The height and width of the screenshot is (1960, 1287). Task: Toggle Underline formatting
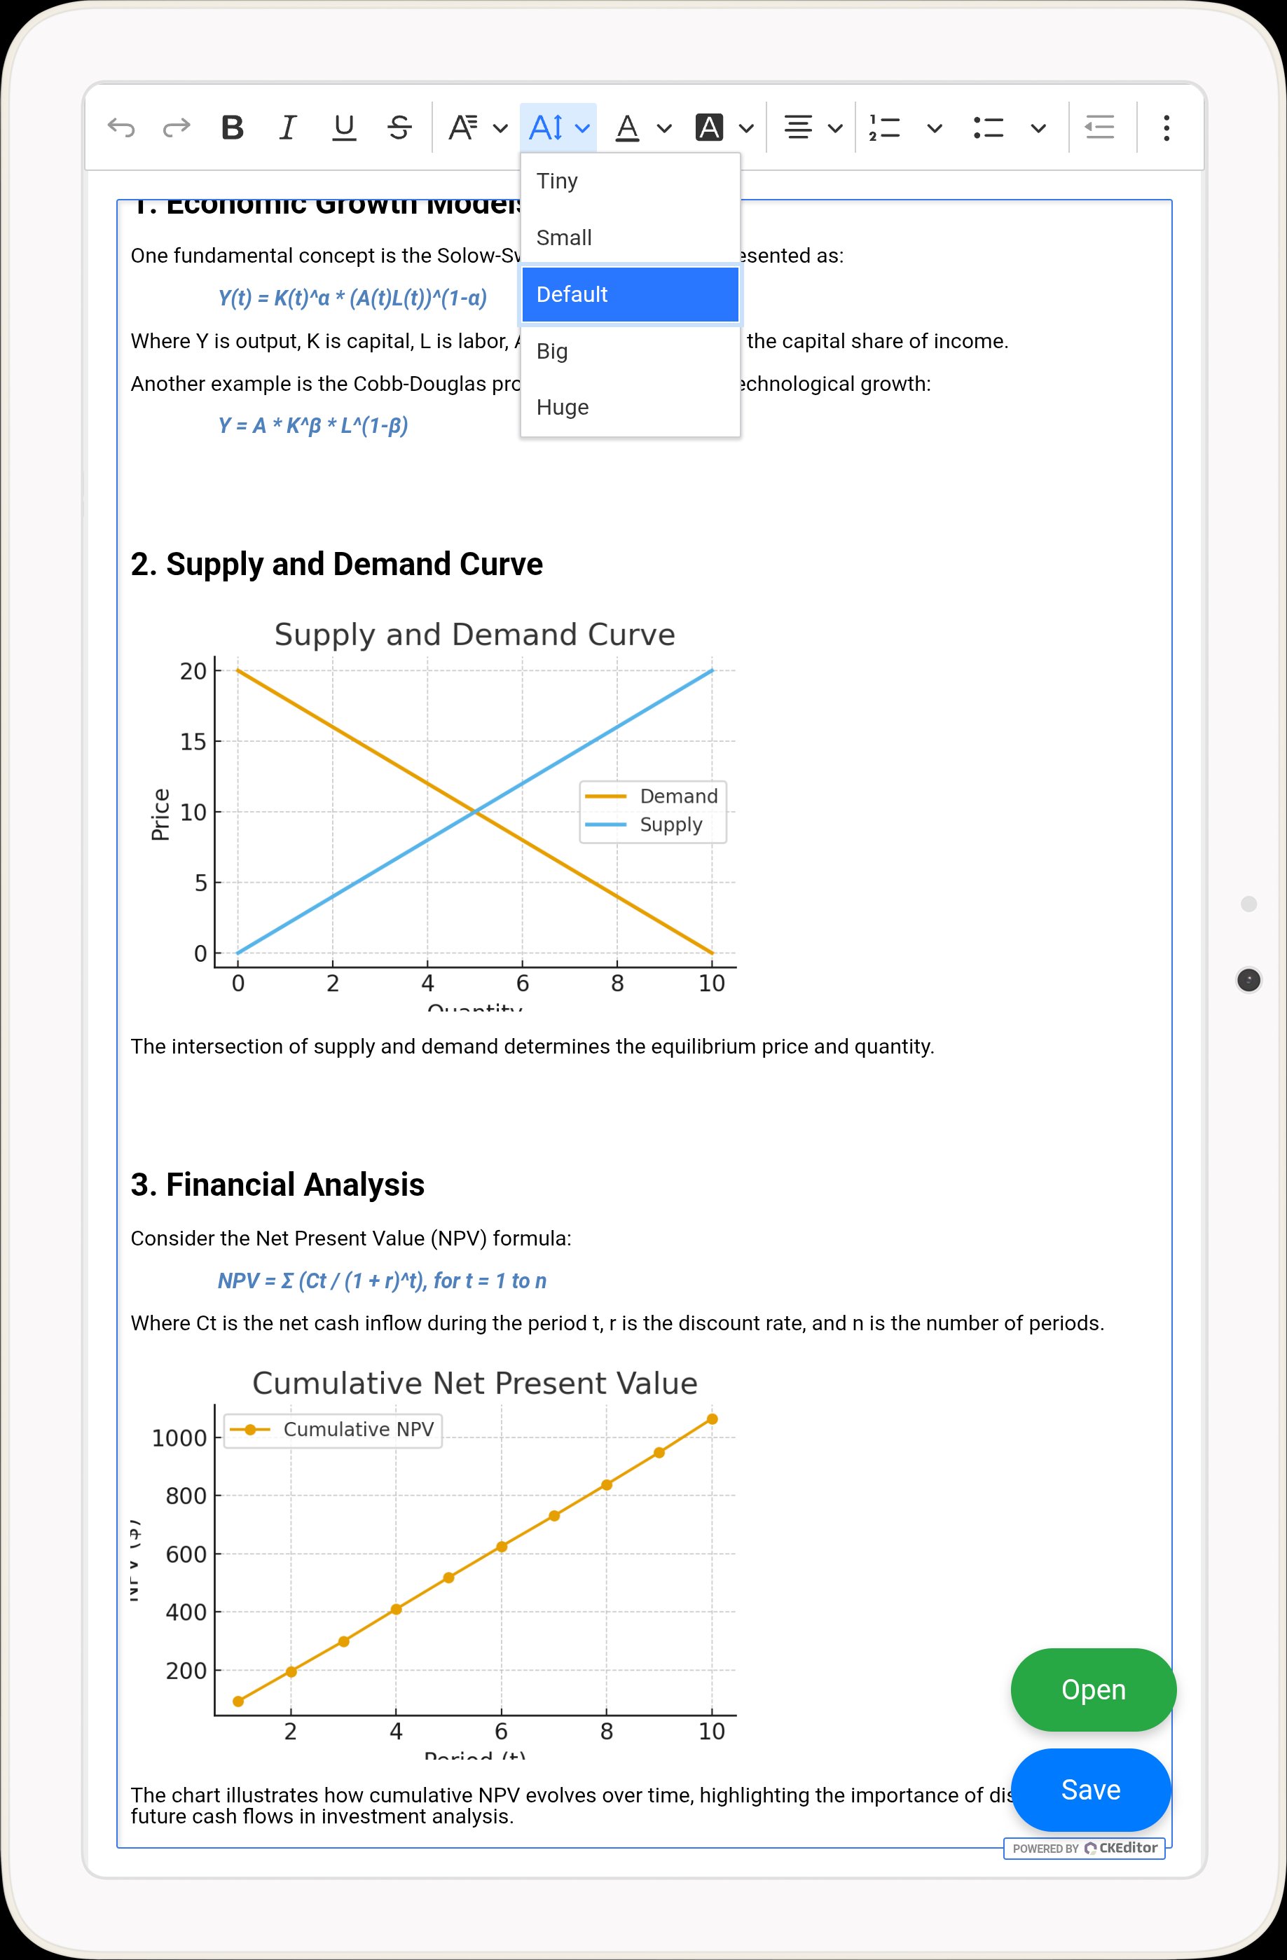tap(343, 127)
